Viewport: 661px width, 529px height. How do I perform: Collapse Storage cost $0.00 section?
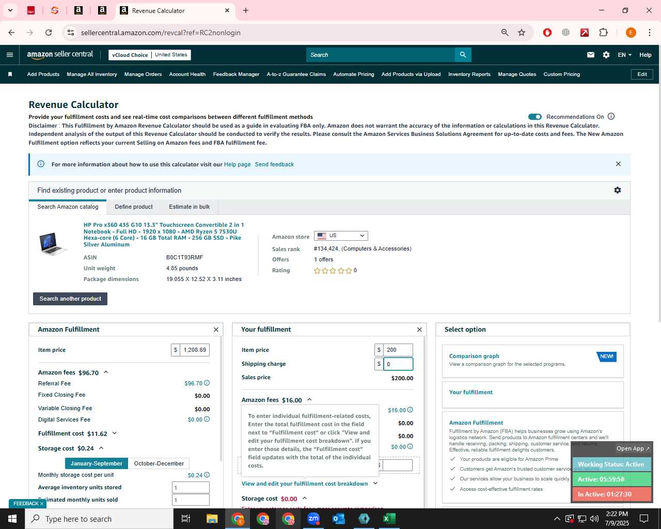click(305, 498)
